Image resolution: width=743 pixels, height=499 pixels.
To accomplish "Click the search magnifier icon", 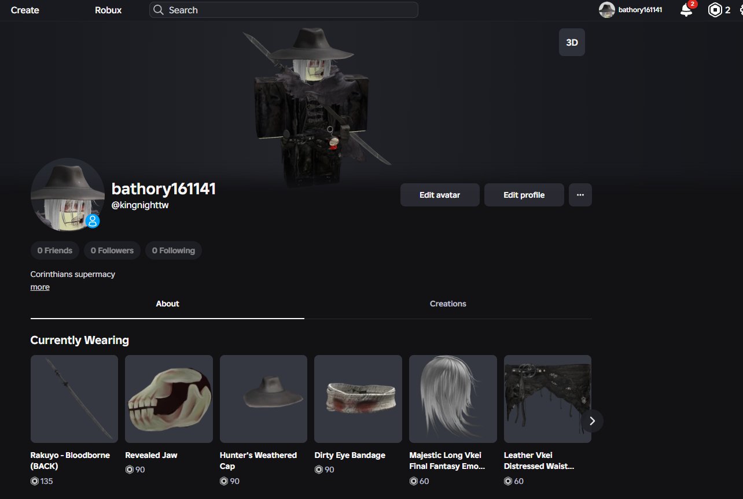I will 159,10.
